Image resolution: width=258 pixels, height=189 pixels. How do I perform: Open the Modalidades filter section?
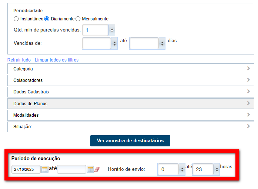pyautogui.click(x=131, y=115)
